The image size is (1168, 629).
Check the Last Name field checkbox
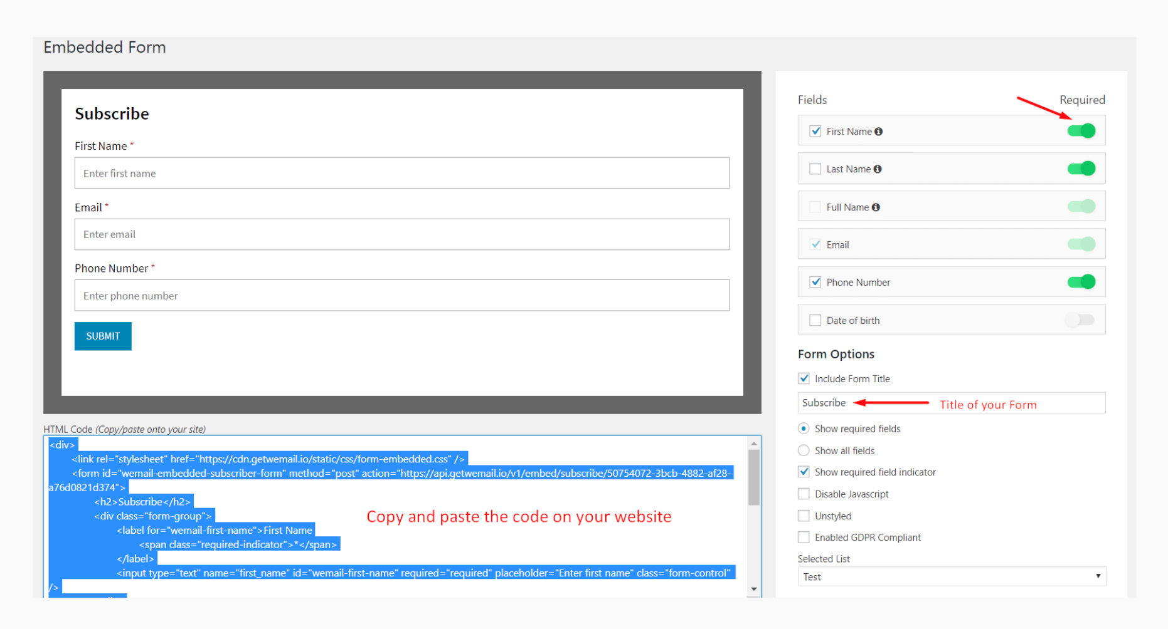pyautogui.click(x=815, y=168)
